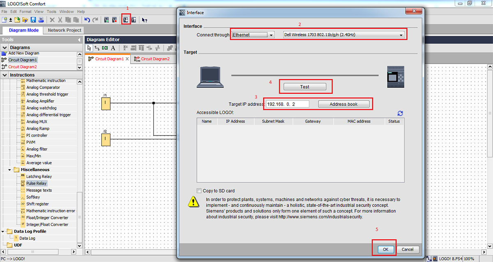Select the Connect tool in Diagram Editor
Screen dimensions: 493x262
pyautogui.click(x=97, y=48)
